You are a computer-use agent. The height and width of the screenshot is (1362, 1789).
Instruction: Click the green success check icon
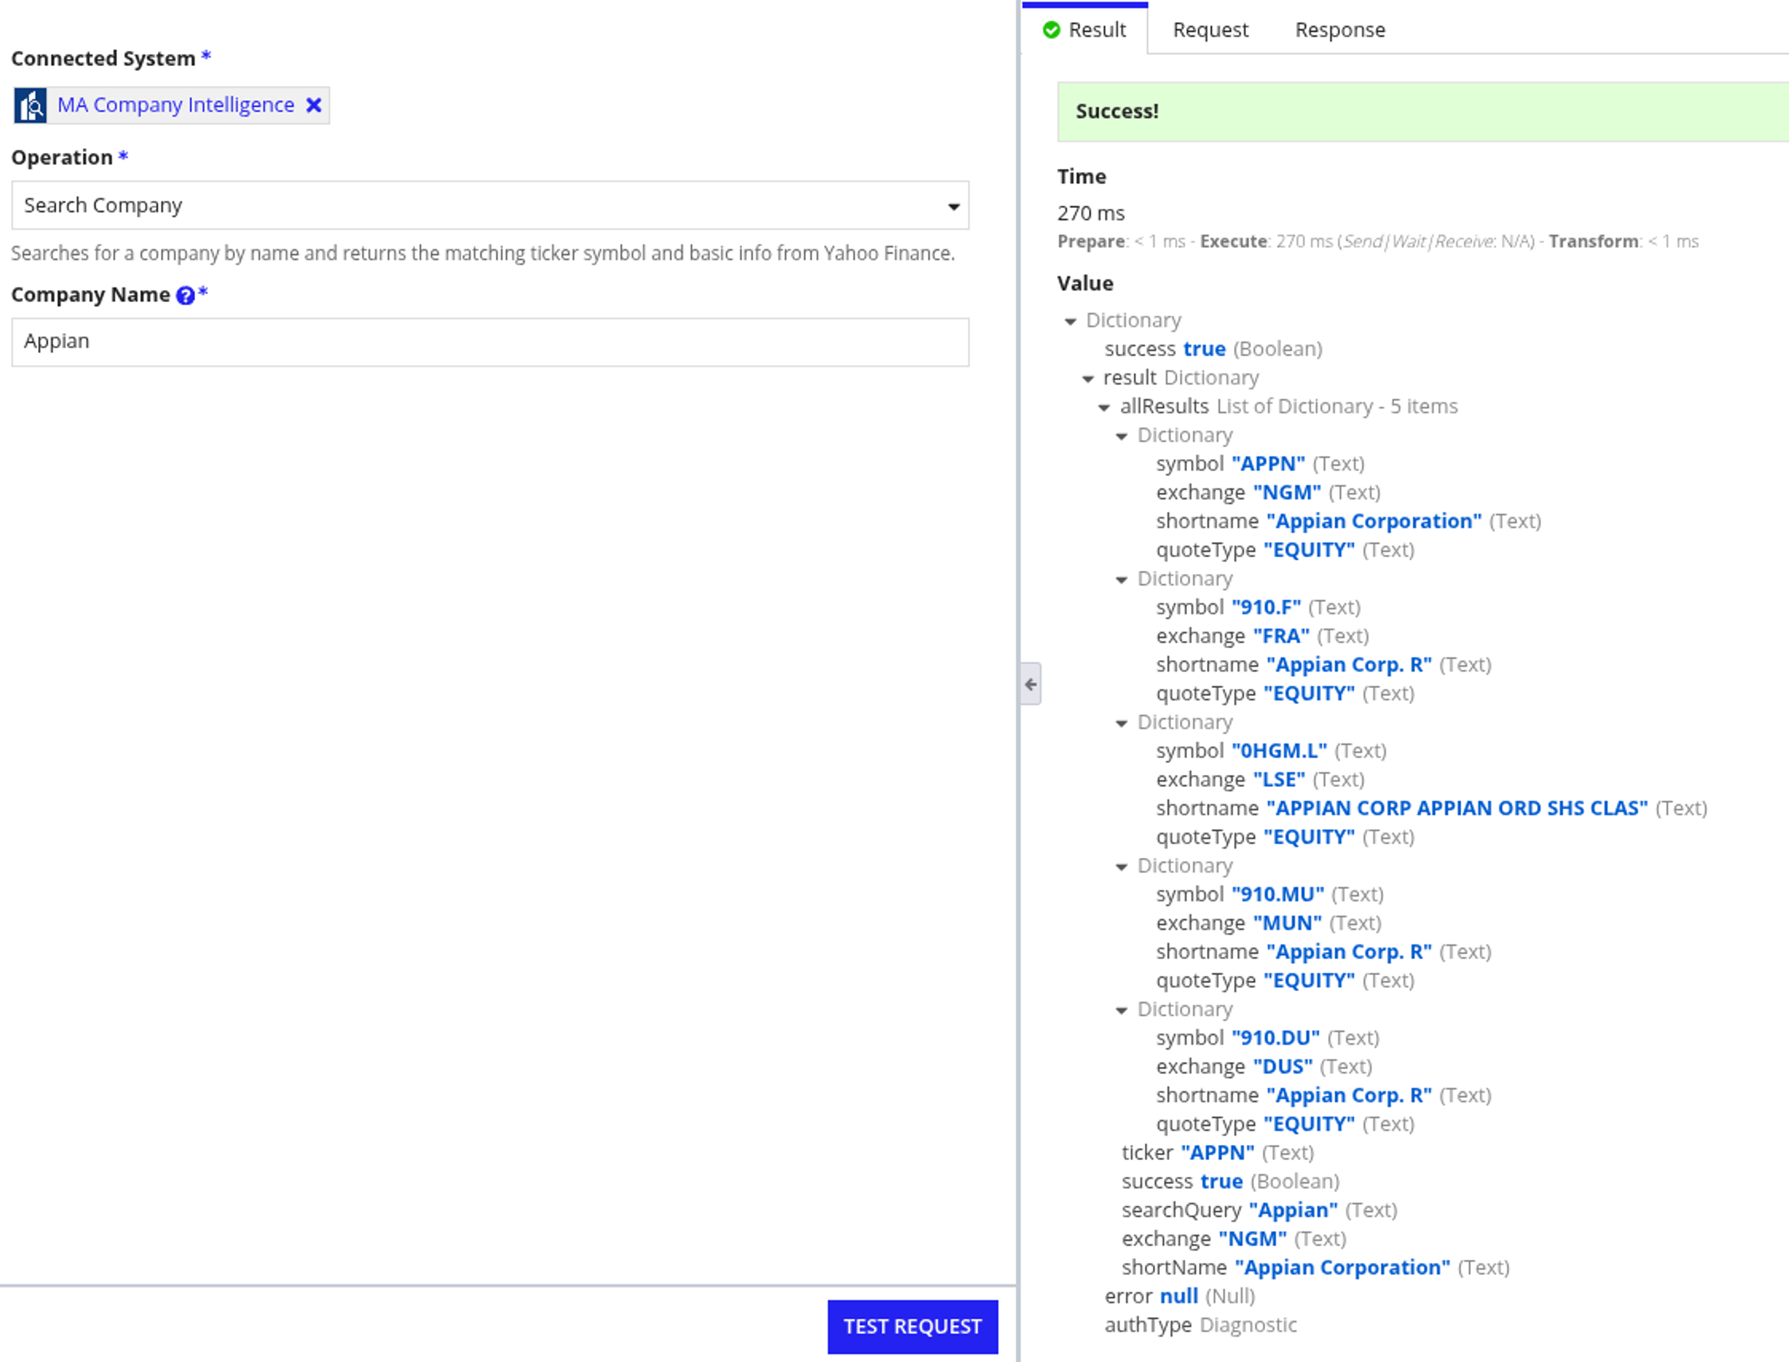[1051, 30]
